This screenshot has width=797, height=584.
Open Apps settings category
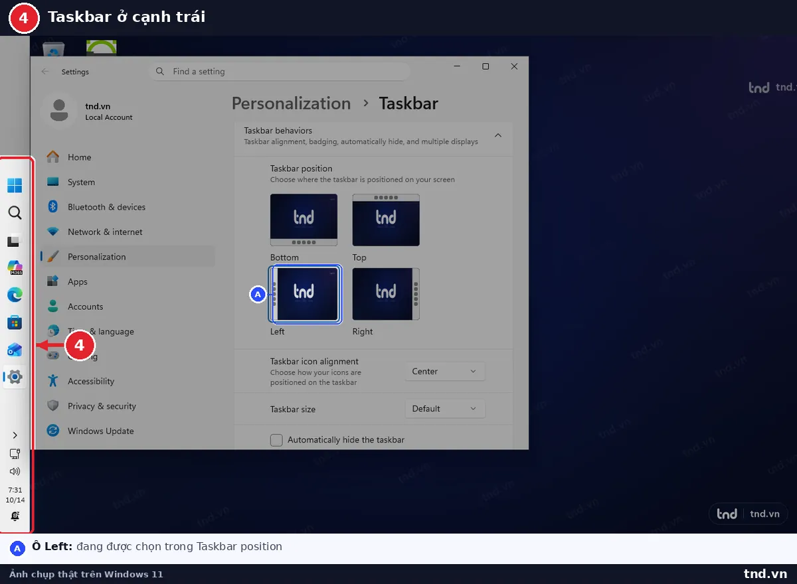pos(128,281)
